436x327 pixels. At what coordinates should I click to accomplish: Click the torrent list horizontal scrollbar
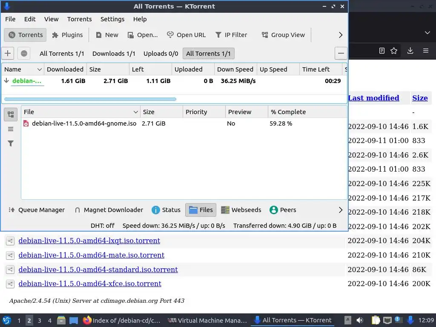click(x=90, y=99)
